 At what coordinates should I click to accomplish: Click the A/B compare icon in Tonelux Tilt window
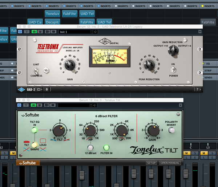47,105
